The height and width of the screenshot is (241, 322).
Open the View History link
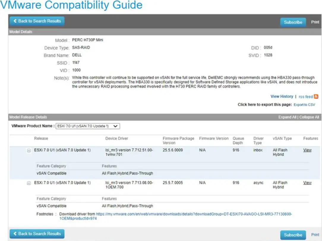282,96
